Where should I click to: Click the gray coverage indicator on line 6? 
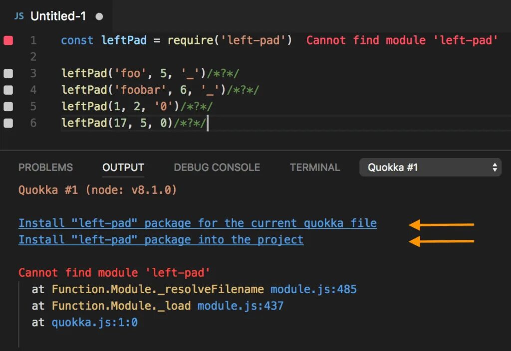pos(8,123)
